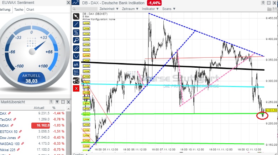Close the Marktübersicht panel
Viewport: 278px width, 155px height.
pos(68,102)
